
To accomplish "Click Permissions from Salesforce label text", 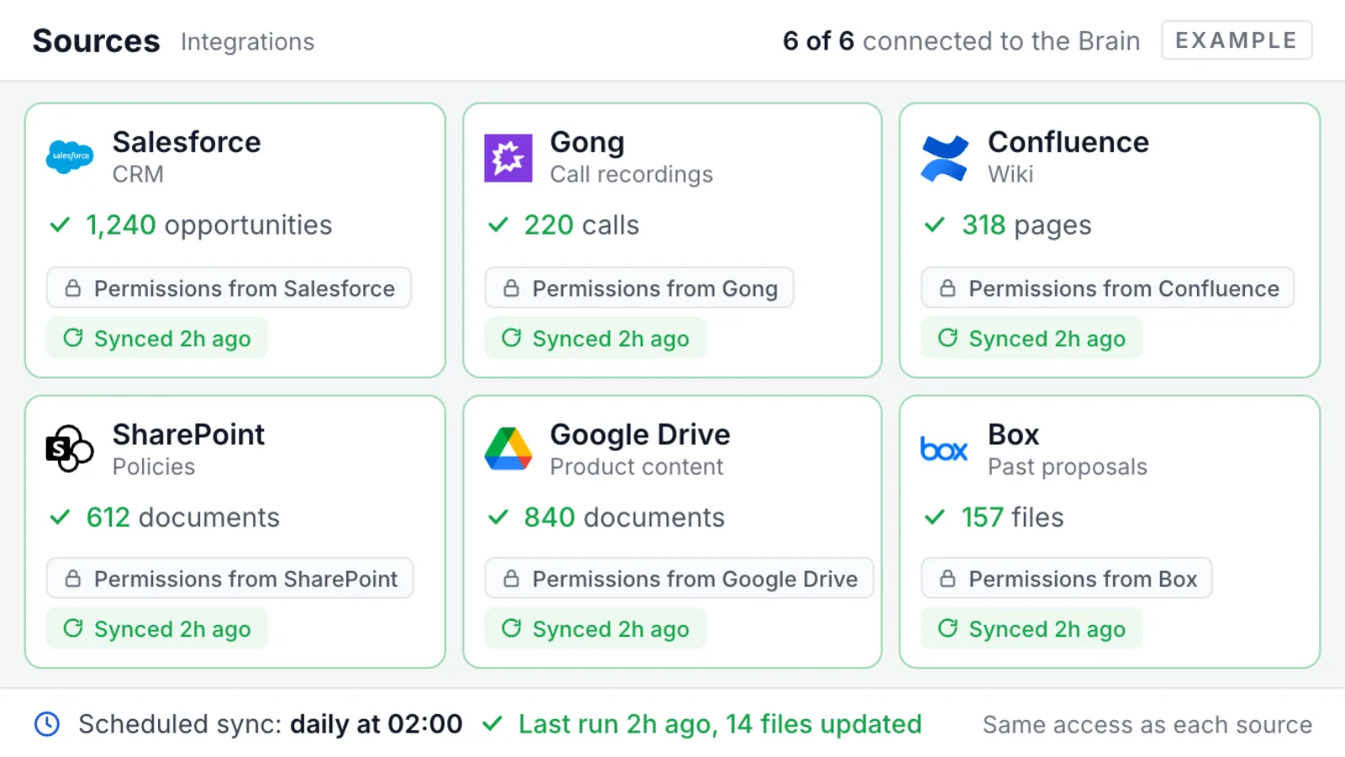I will tap(245, 289).
